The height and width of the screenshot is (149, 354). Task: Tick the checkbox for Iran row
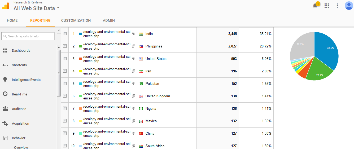65,71
